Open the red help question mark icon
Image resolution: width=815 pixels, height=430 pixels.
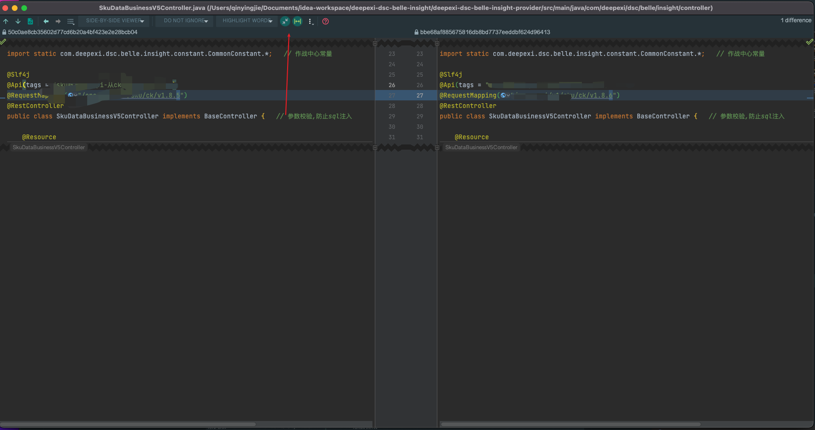click(x=326, y=21)
